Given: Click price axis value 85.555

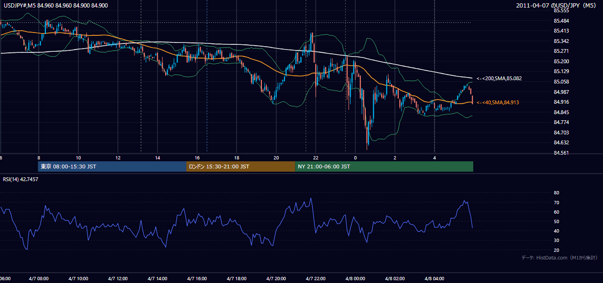Looking at the screenshot, I should click(561, 10).
